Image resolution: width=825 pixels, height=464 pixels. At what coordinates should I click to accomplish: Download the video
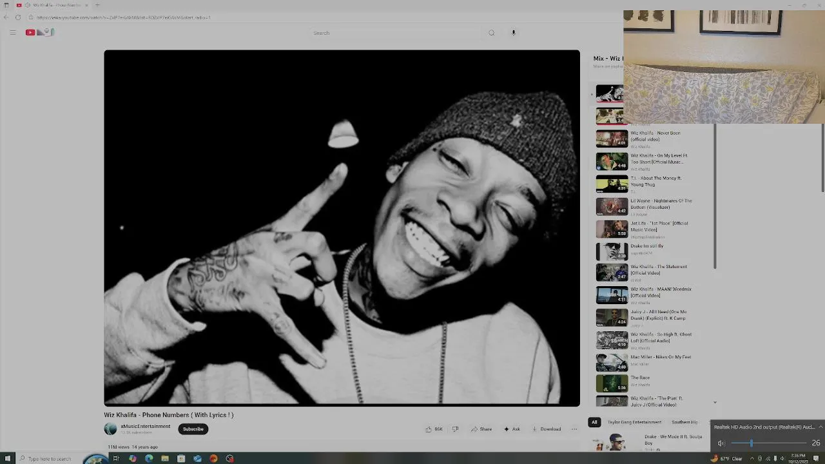pos(547,429)
